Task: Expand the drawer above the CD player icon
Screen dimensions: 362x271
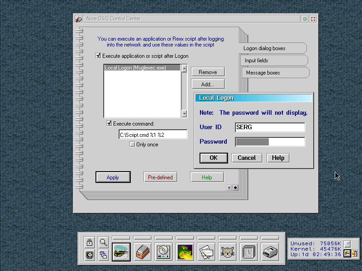Action: 164,238
